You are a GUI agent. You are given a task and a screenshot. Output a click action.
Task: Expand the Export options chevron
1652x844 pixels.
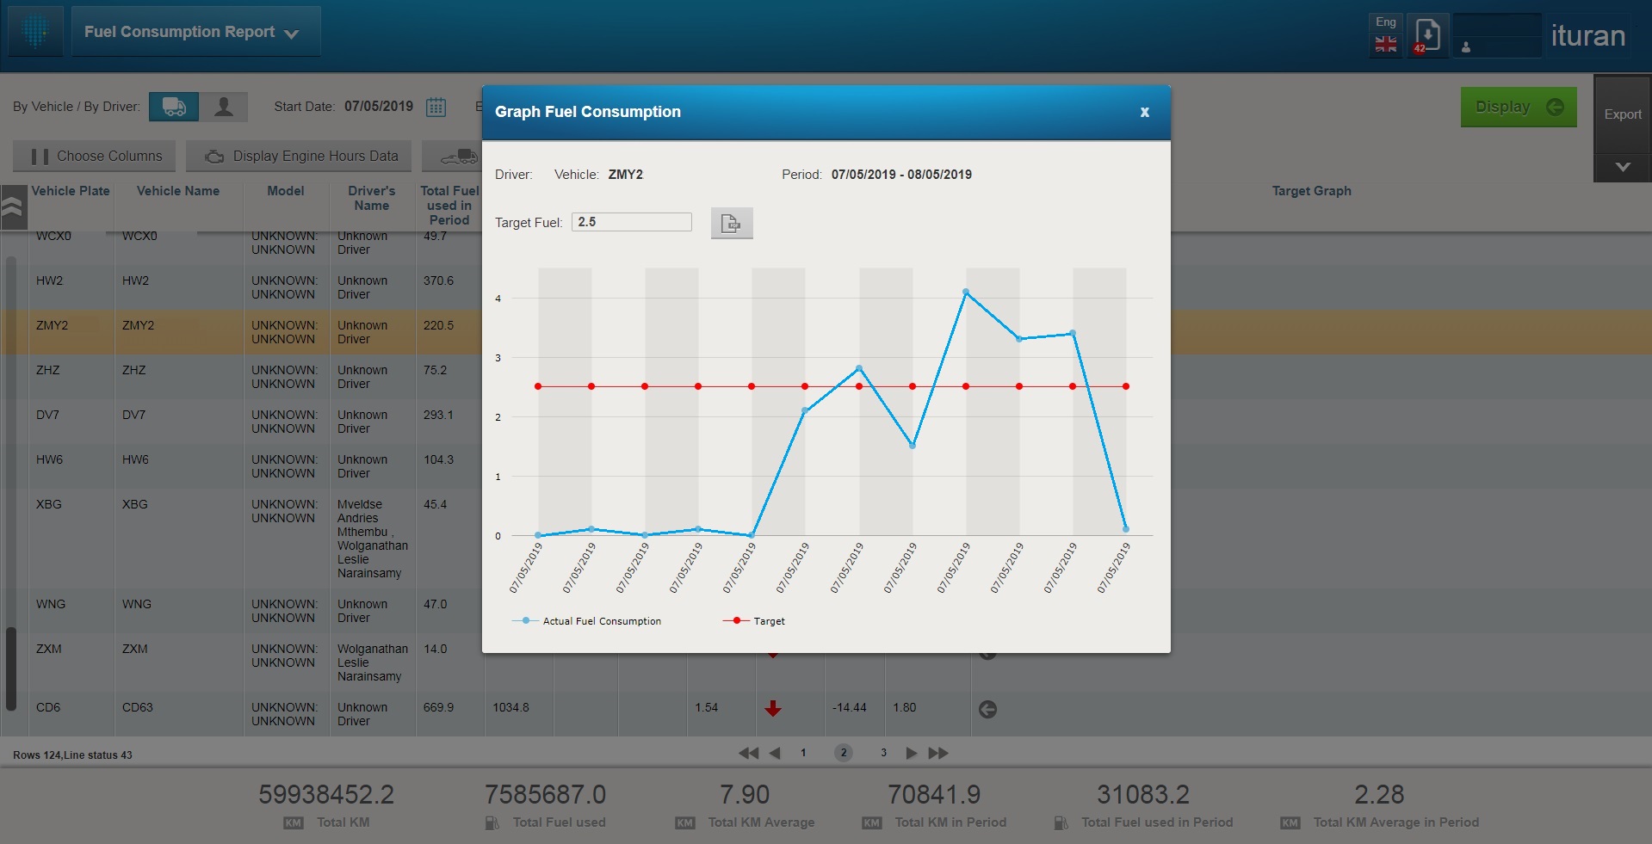point(1622,167)
